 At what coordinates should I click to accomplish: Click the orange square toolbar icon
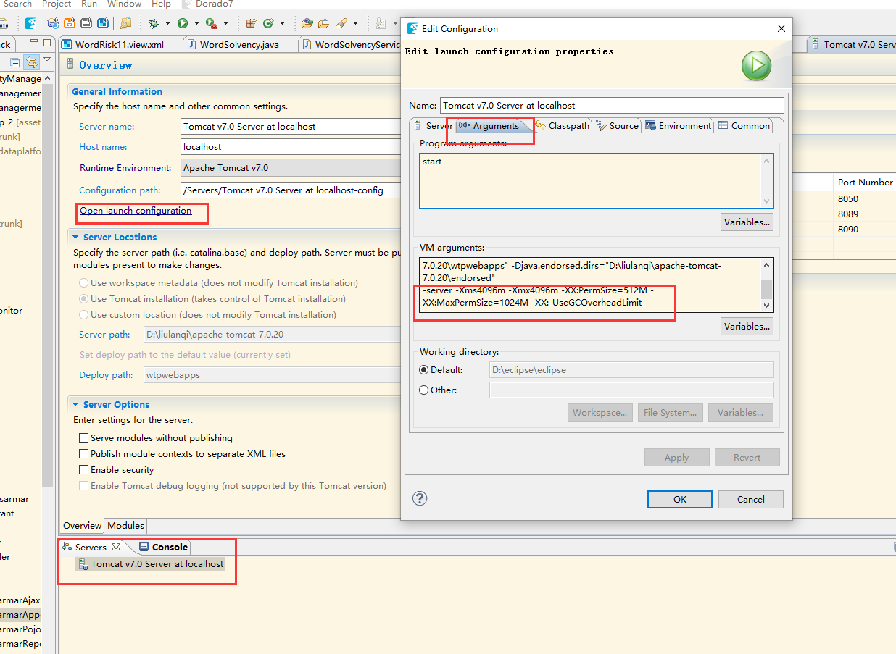coord(69,23)
